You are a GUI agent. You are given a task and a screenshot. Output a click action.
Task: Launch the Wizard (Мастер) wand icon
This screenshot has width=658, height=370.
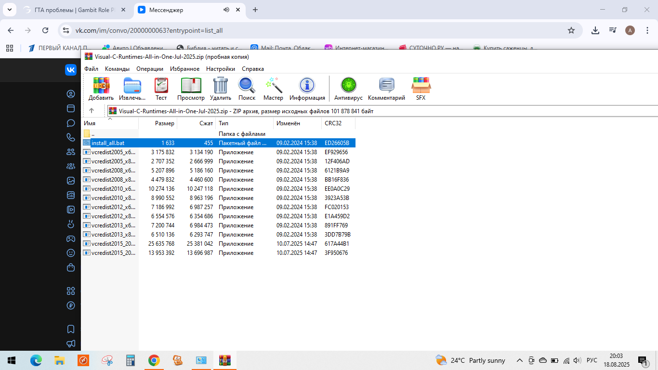(x=274, y=86)
